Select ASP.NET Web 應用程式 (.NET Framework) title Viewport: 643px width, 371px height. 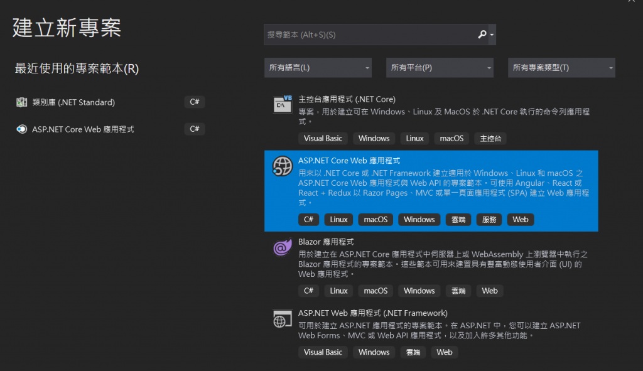pyautogui.click(x=373, y=313)
